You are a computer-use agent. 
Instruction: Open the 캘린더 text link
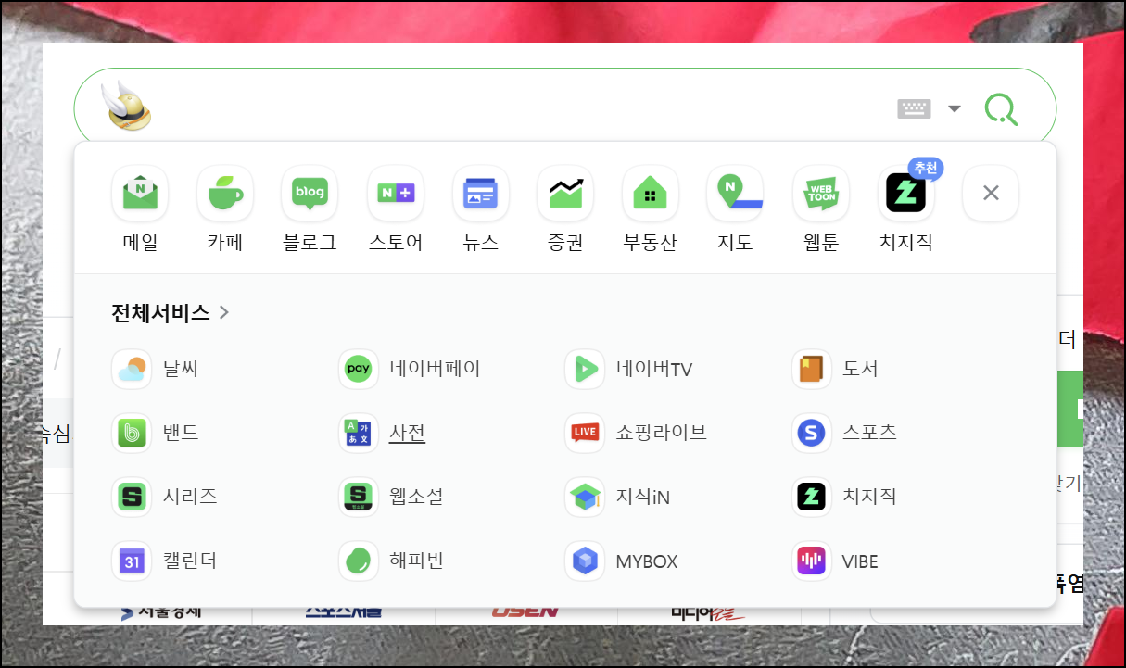pyautogui.click(x=190, y=561)
